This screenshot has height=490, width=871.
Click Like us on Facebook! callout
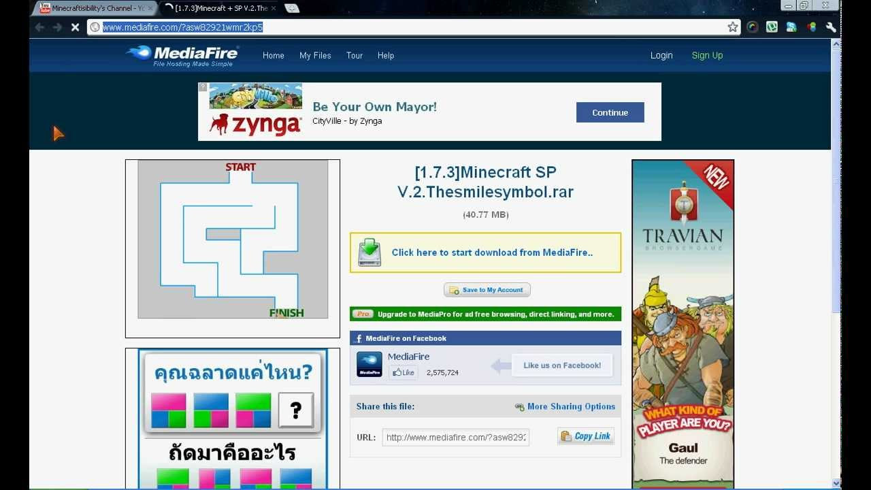[562, 365]
